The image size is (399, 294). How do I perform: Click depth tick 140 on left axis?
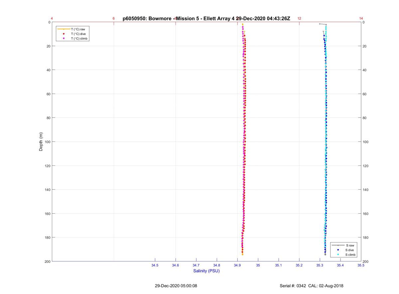click(x=47, y=190)
